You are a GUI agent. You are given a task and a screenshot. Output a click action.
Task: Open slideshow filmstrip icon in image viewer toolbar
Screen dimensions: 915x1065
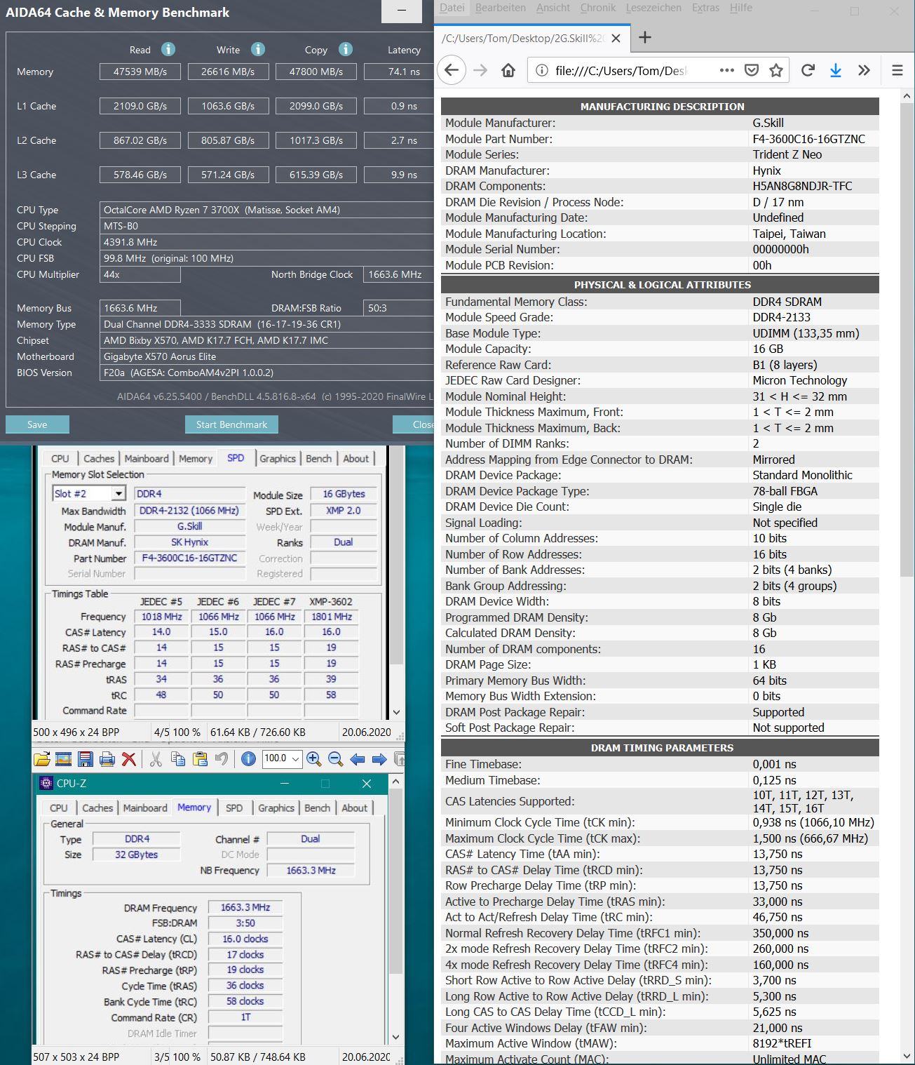click(x=63, y=758)
